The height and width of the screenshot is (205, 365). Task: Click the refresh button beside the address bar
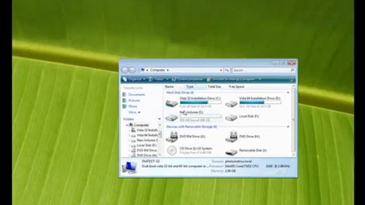click(x=227, y=70)
